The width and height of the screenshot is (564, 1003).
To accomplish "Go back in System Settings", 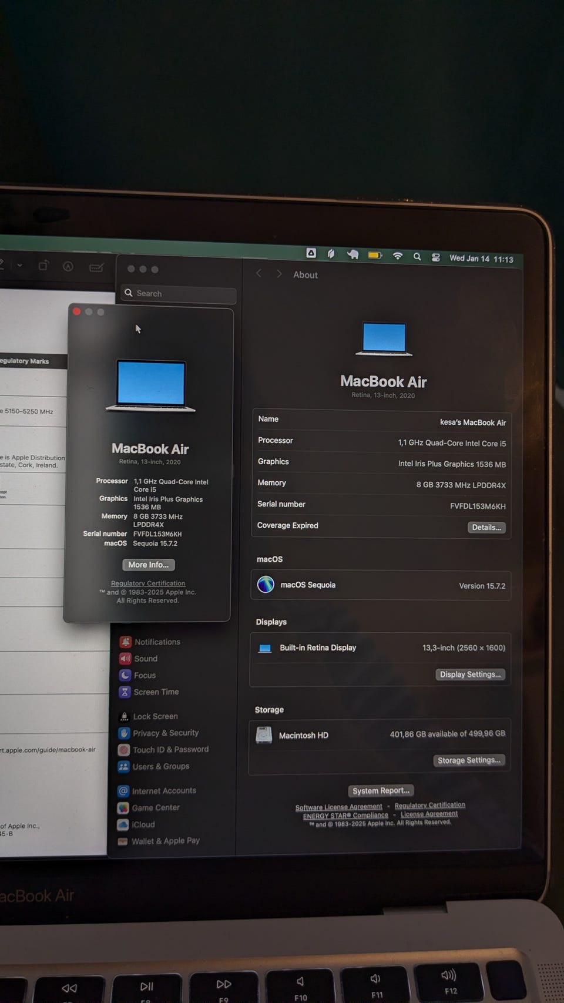I will pyautogui.click(x=258, y=273).
